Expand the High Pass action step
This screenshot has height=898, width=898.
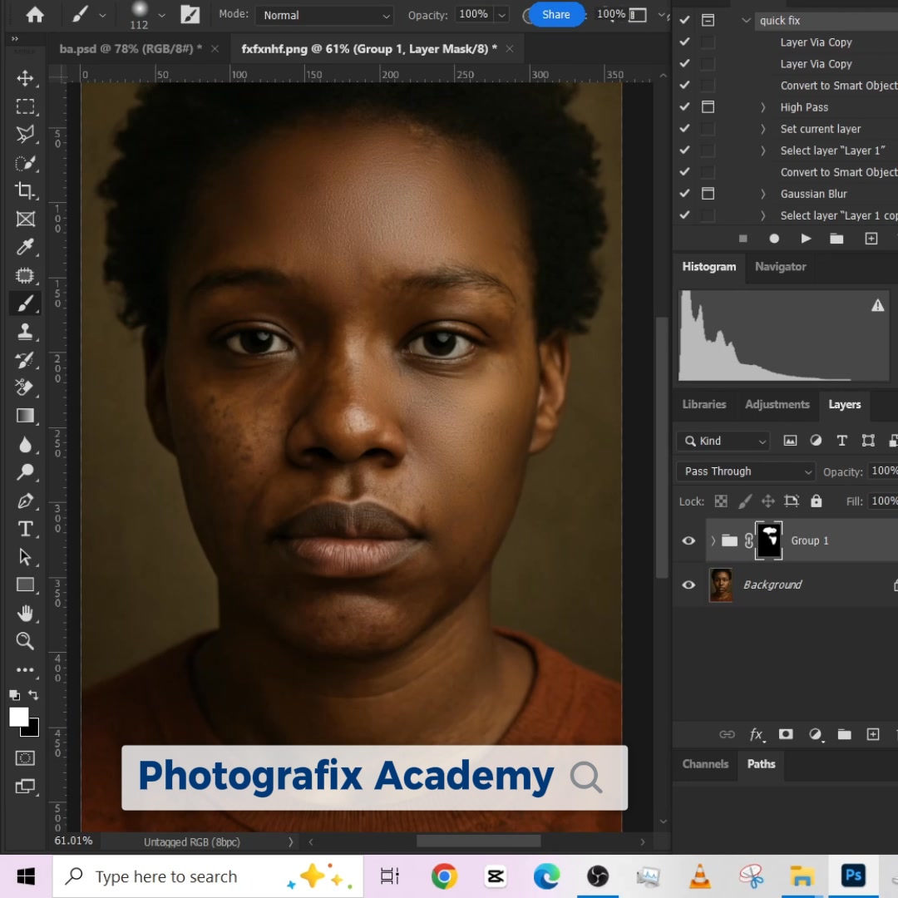point(762,107)
